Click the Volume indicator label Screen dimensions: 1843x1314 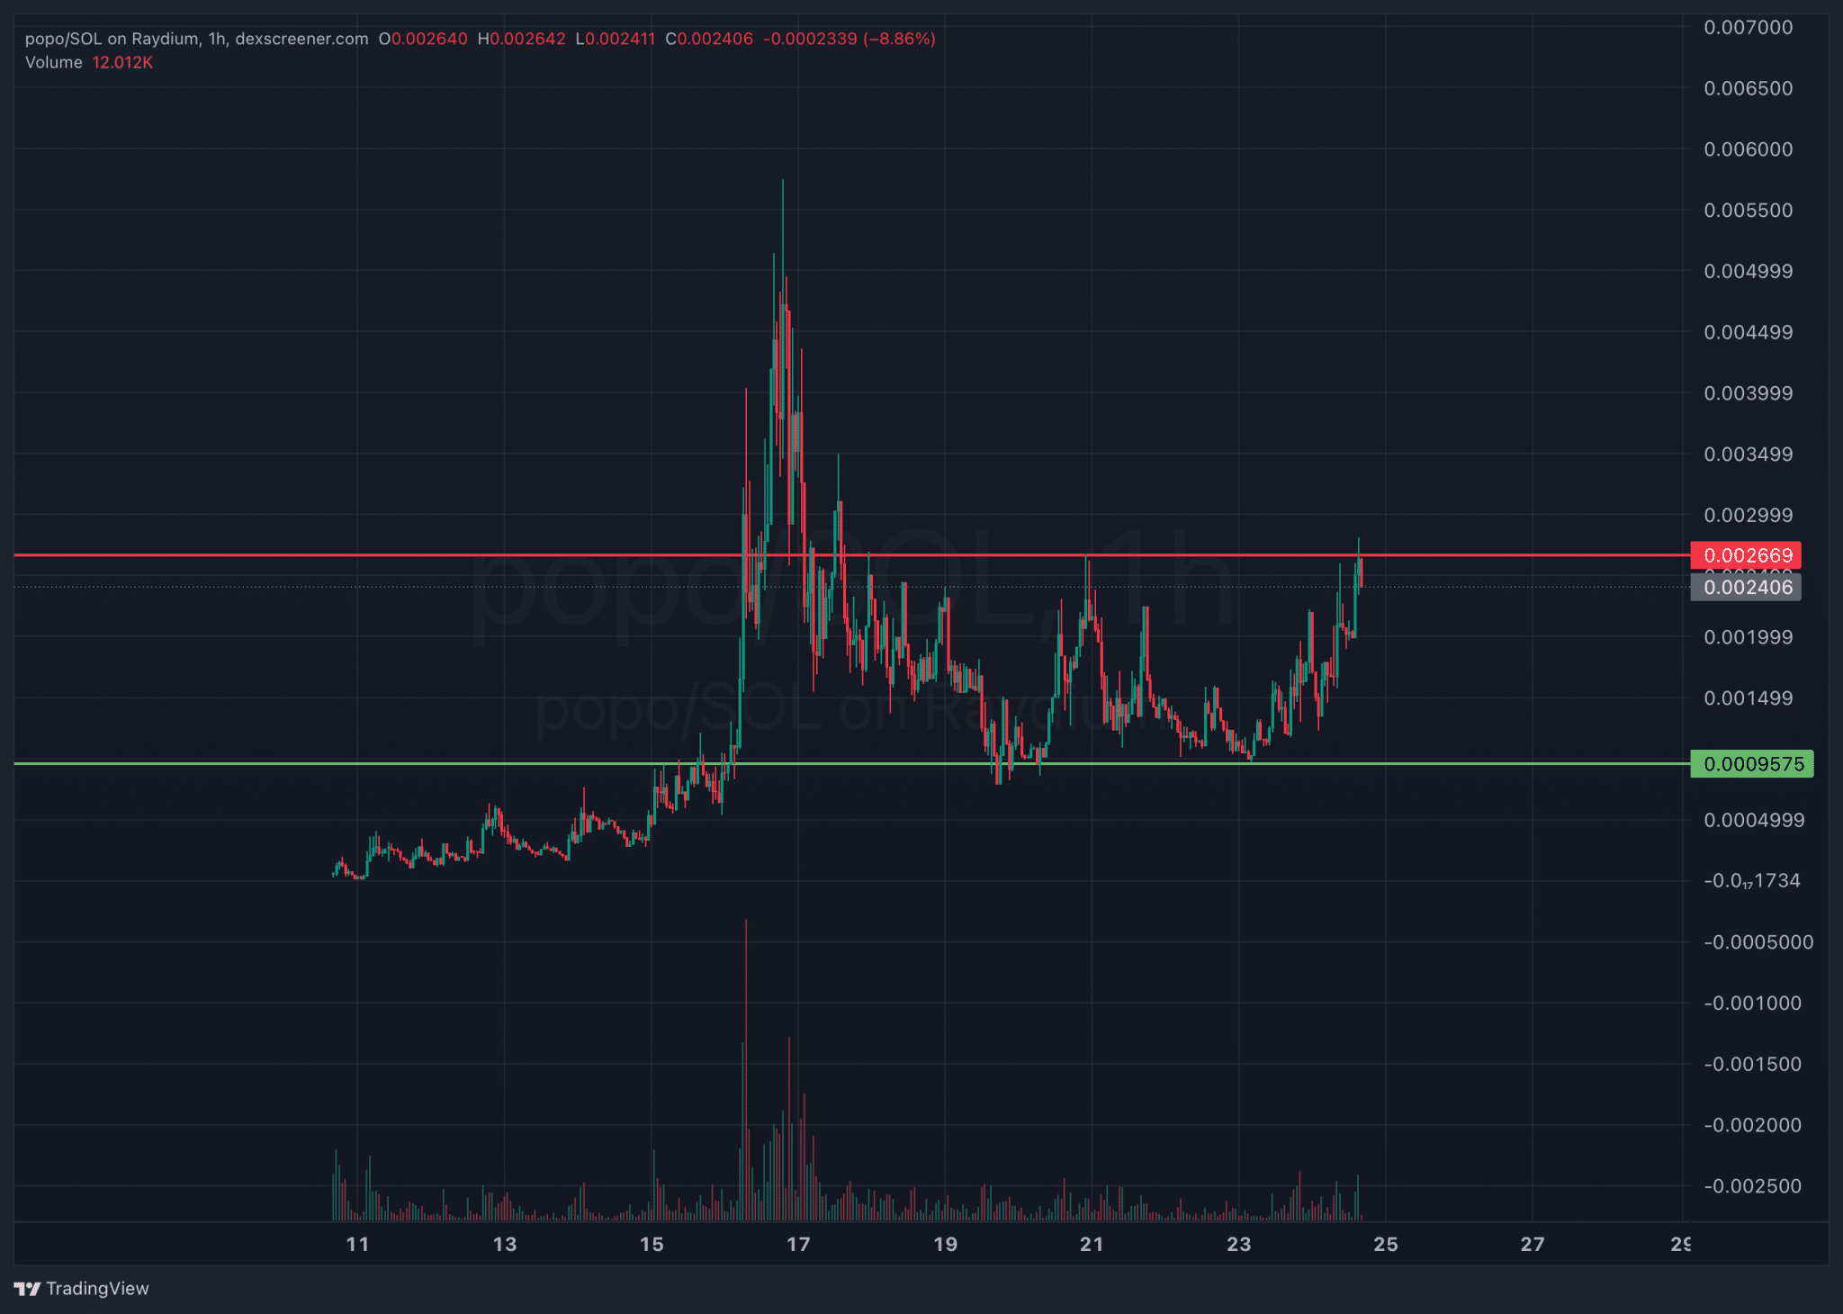click(54, 62)
